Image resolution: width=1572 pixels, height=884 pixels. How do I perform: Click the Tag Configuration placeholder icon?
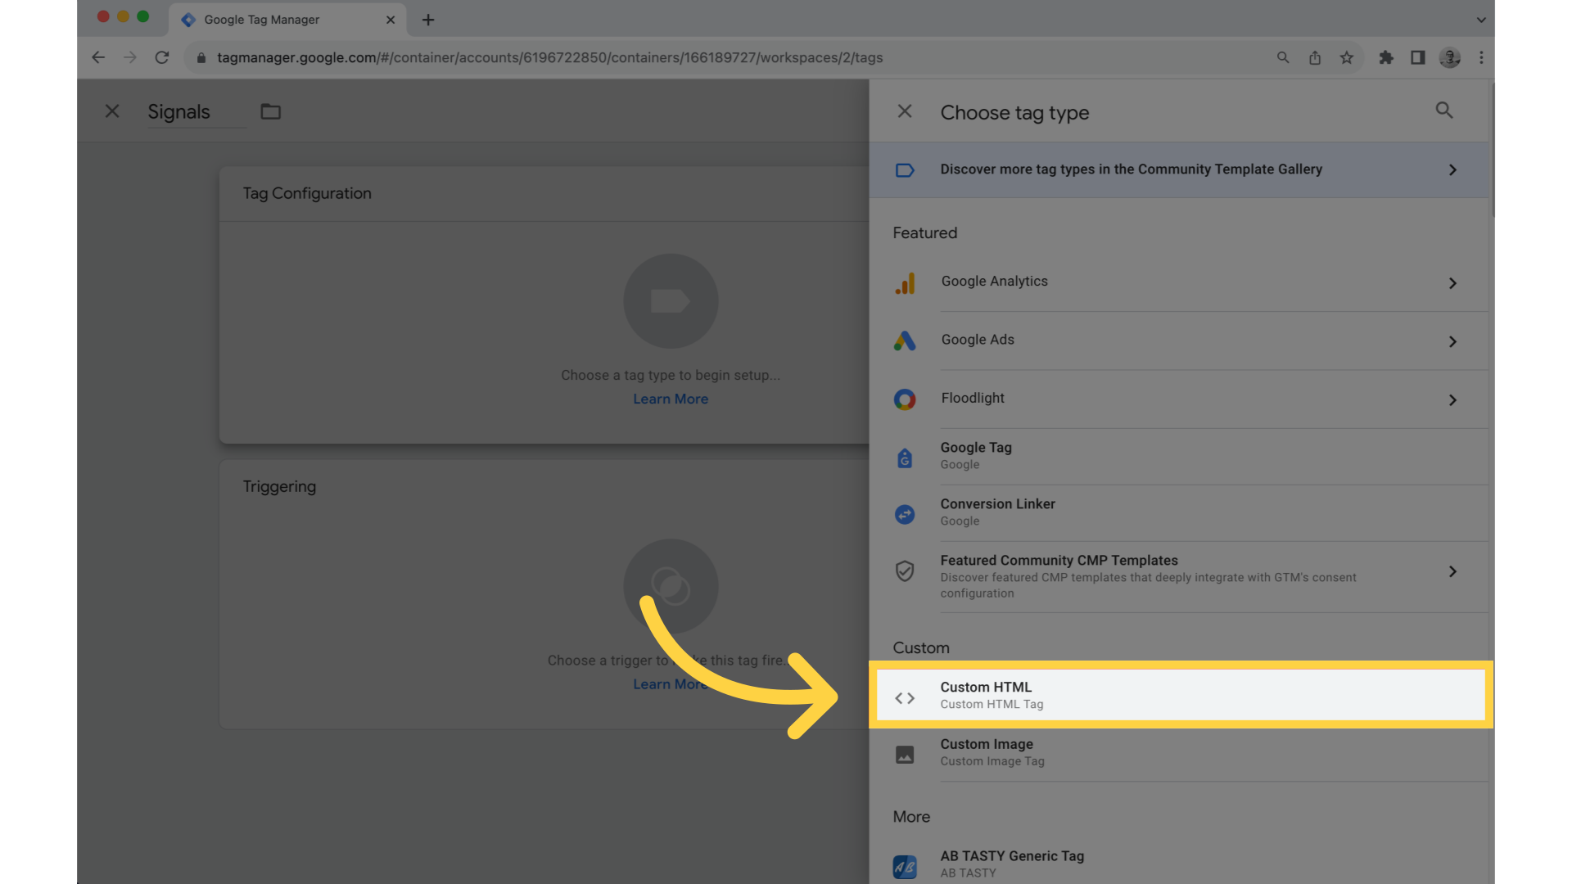pos(671,301)
